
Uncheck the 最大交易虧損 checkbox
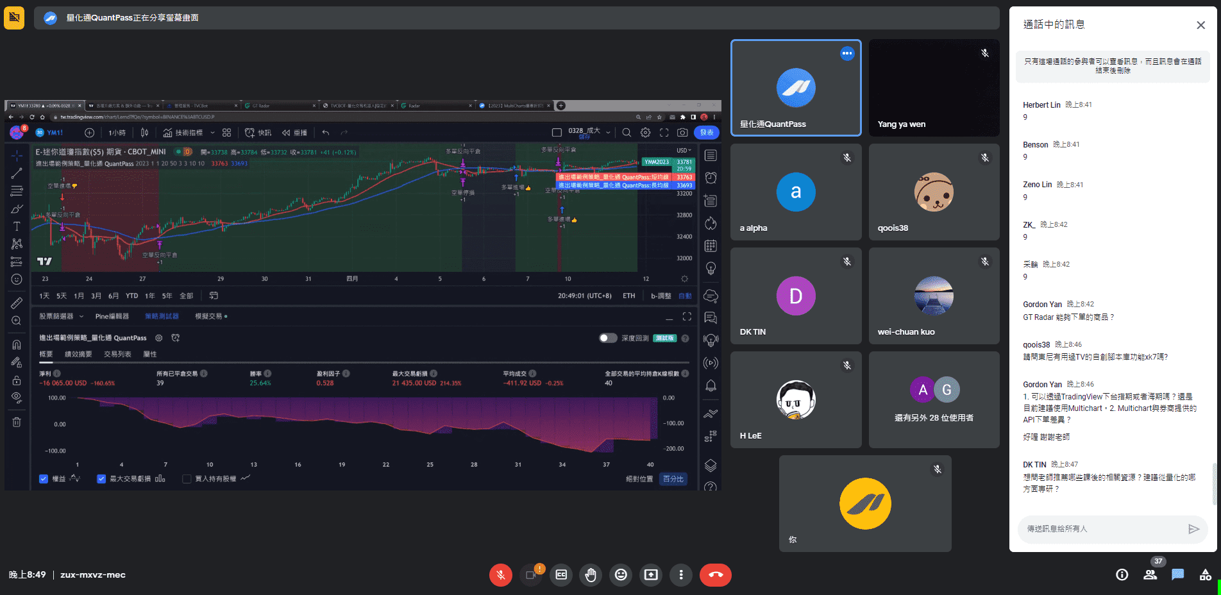(101, 478)
